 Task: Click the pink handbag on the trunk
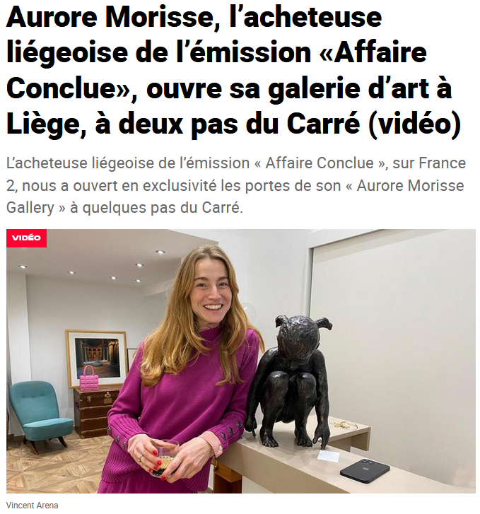point(89,379)
